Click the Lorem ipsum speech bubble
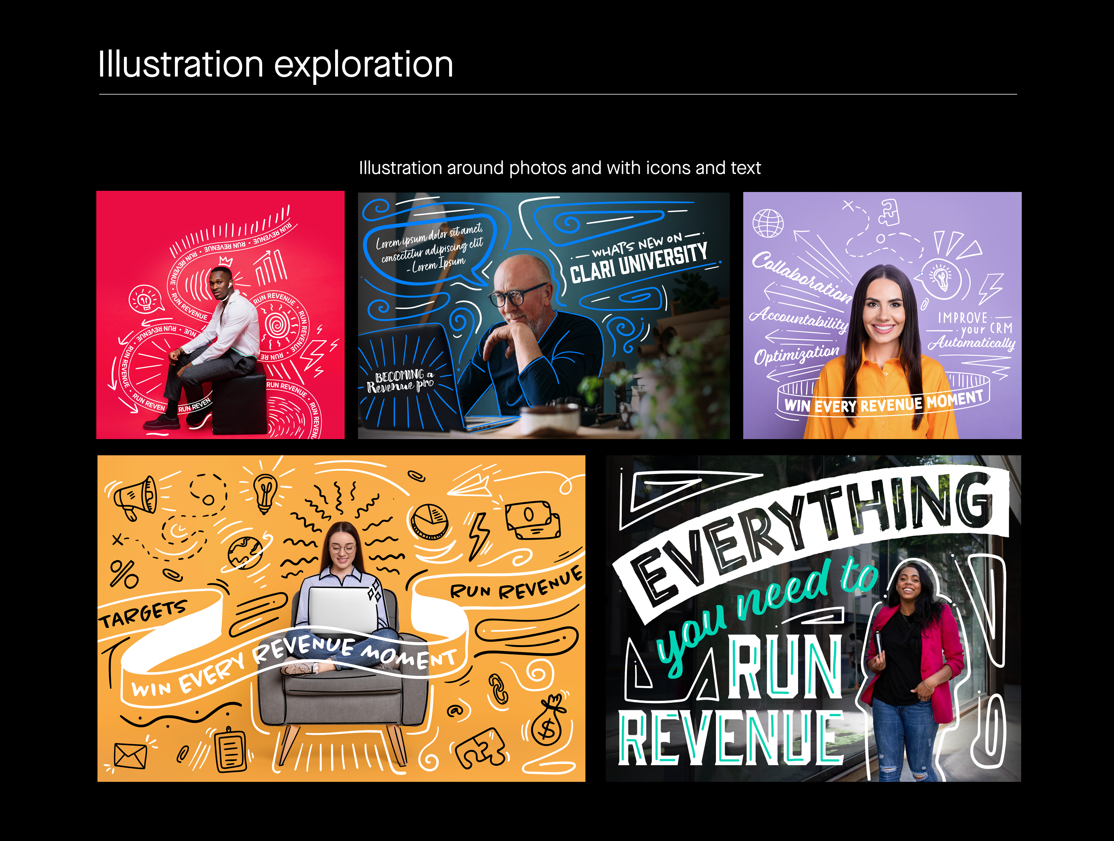 (x=428, y=250)
